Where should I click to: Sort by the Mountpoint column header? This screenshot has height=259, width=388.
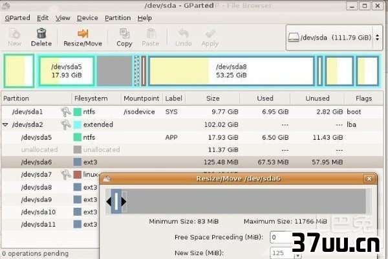click(x=142, y=98)
